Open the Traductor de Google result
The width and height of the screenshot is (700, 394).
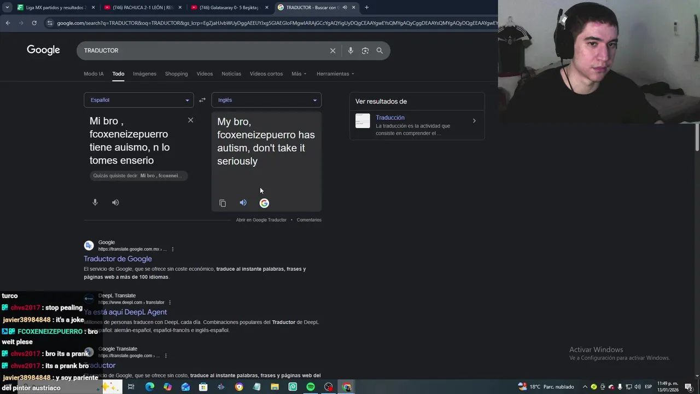coord(118,259)
